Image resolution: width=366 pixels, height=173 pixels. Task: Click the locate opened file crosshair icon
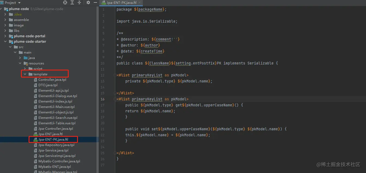pos(65,2)
